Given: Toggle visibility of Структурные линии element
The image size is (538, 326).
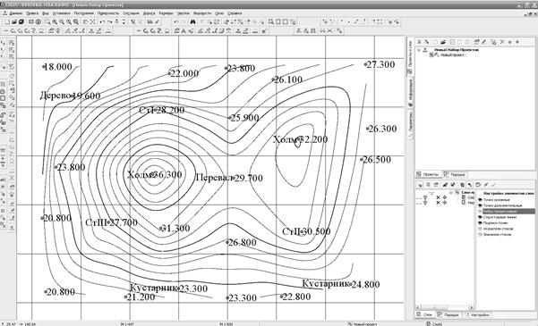Looking at the screenshot, I should tap(480, 217).
